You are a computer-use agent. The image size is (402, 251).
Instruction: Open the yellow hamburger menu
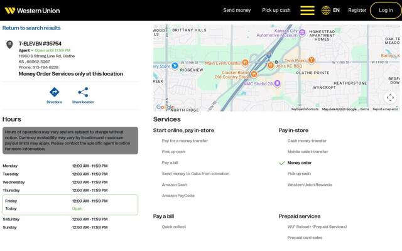(x=307, y=11)
